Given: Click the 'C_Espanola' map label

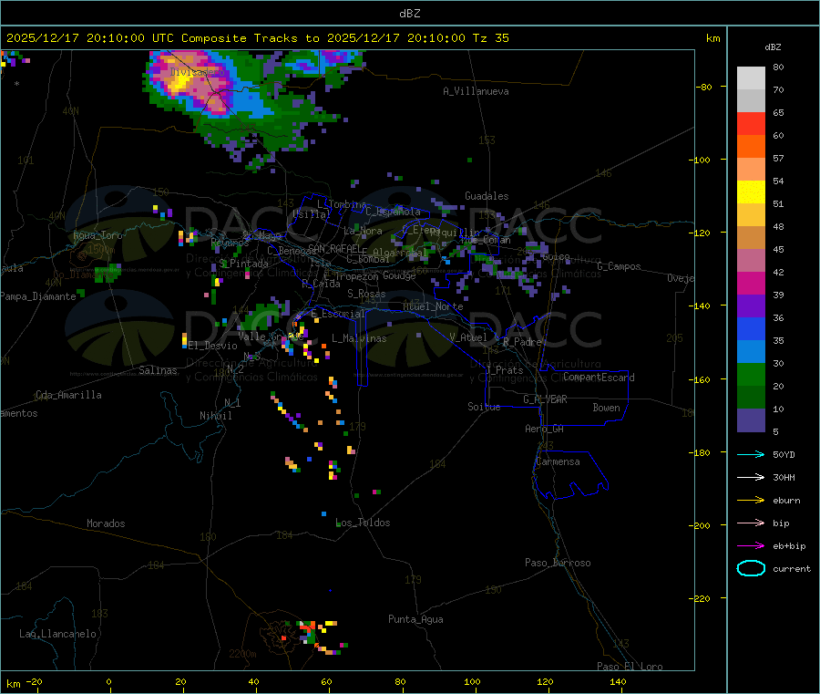Looking at the screenshot, I should click(393, 212).
